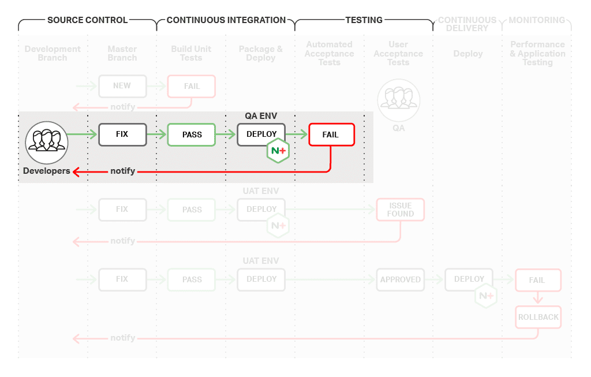Click User Acceptance Tests label

(x=398, y=53)
